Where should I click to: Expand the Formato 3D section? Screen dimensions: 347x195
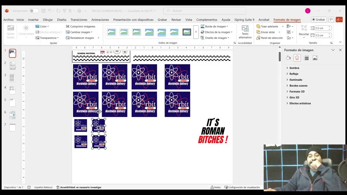[295, 92]
